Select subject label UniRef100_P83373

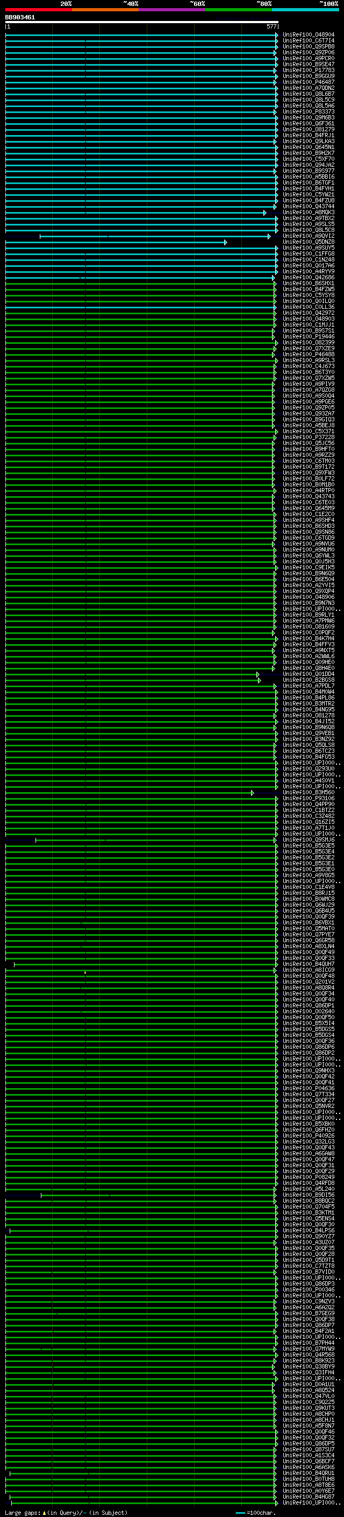308,112
